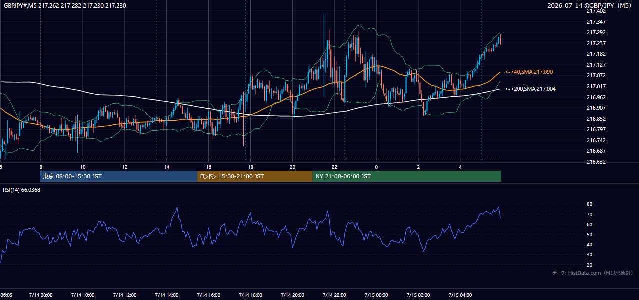Click the 7/14 20:00 time label
Screen dimensions: 639x300
tap(293, 295)
